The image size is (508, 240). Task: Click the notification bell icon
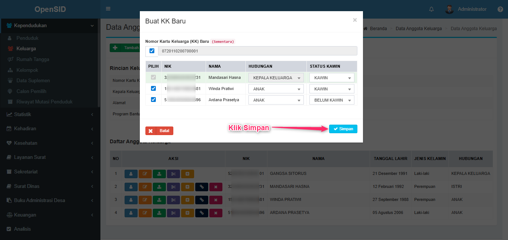(431, 9)
